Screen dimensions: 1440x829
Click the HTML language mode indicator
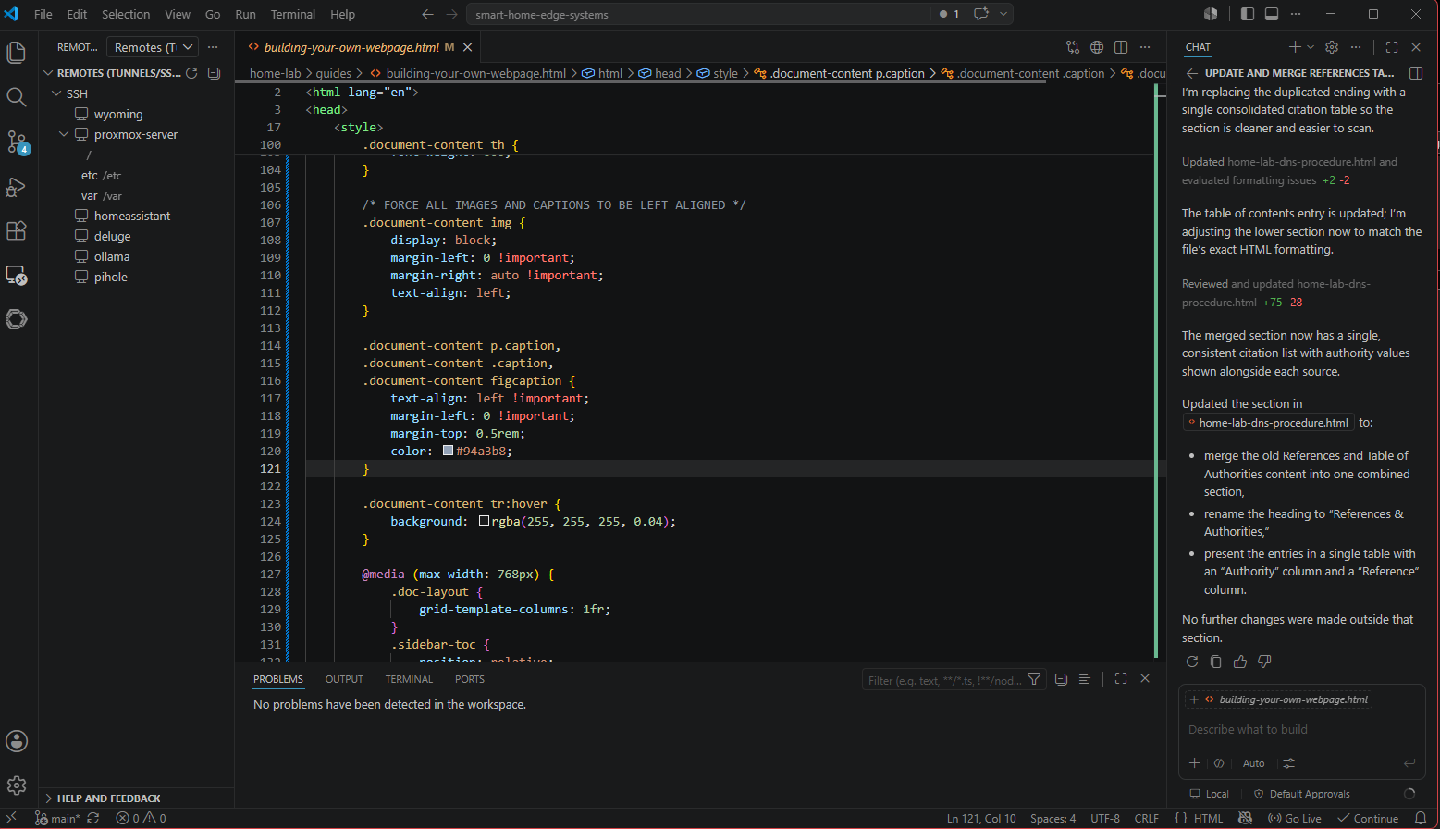coord(1208,818)
